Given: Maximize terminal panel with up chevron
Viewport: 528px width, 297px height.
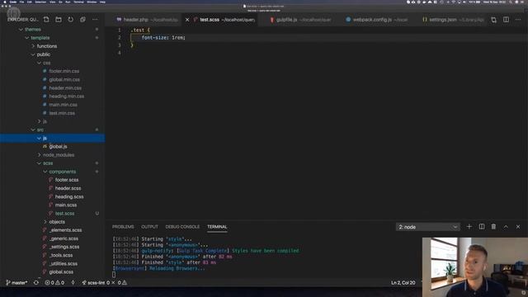Looking at the screenshot, I should point(506,227).
